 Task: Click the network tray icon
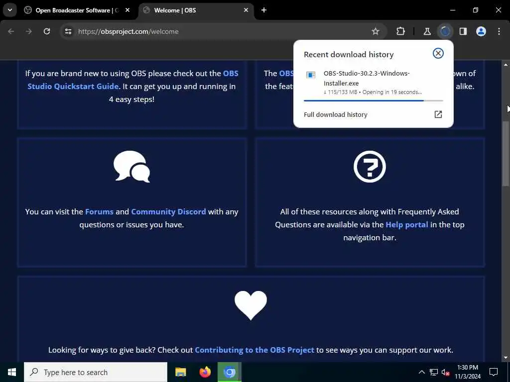pyautogui.click(x=434, y=372)
